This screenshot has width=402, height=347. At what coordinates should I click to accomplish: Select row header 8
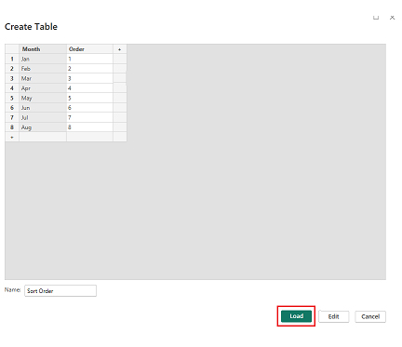click(x=12, y=127)
